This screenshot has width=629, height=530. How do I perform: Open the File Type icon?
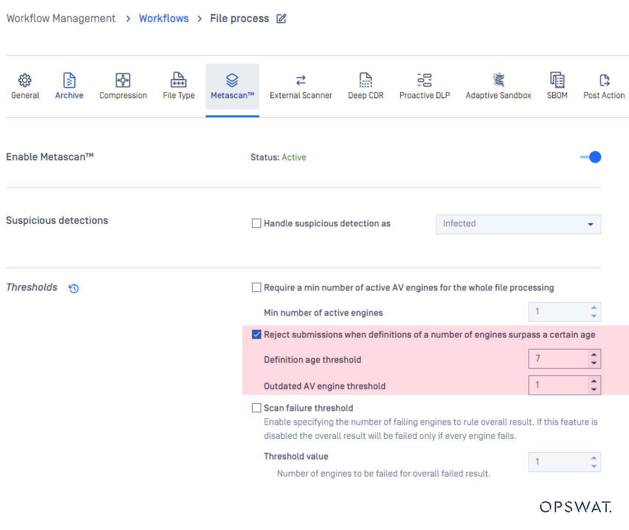(x=178, y=80)
